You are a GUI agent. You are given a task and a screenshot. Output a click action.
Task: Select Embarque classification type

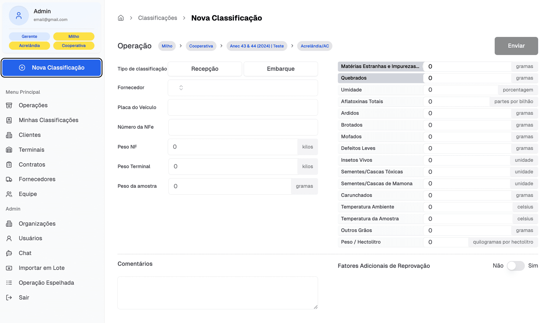[280, 69]
